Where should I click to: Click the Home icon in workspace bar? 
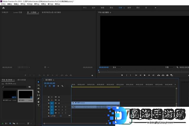[x=3, y=8]
